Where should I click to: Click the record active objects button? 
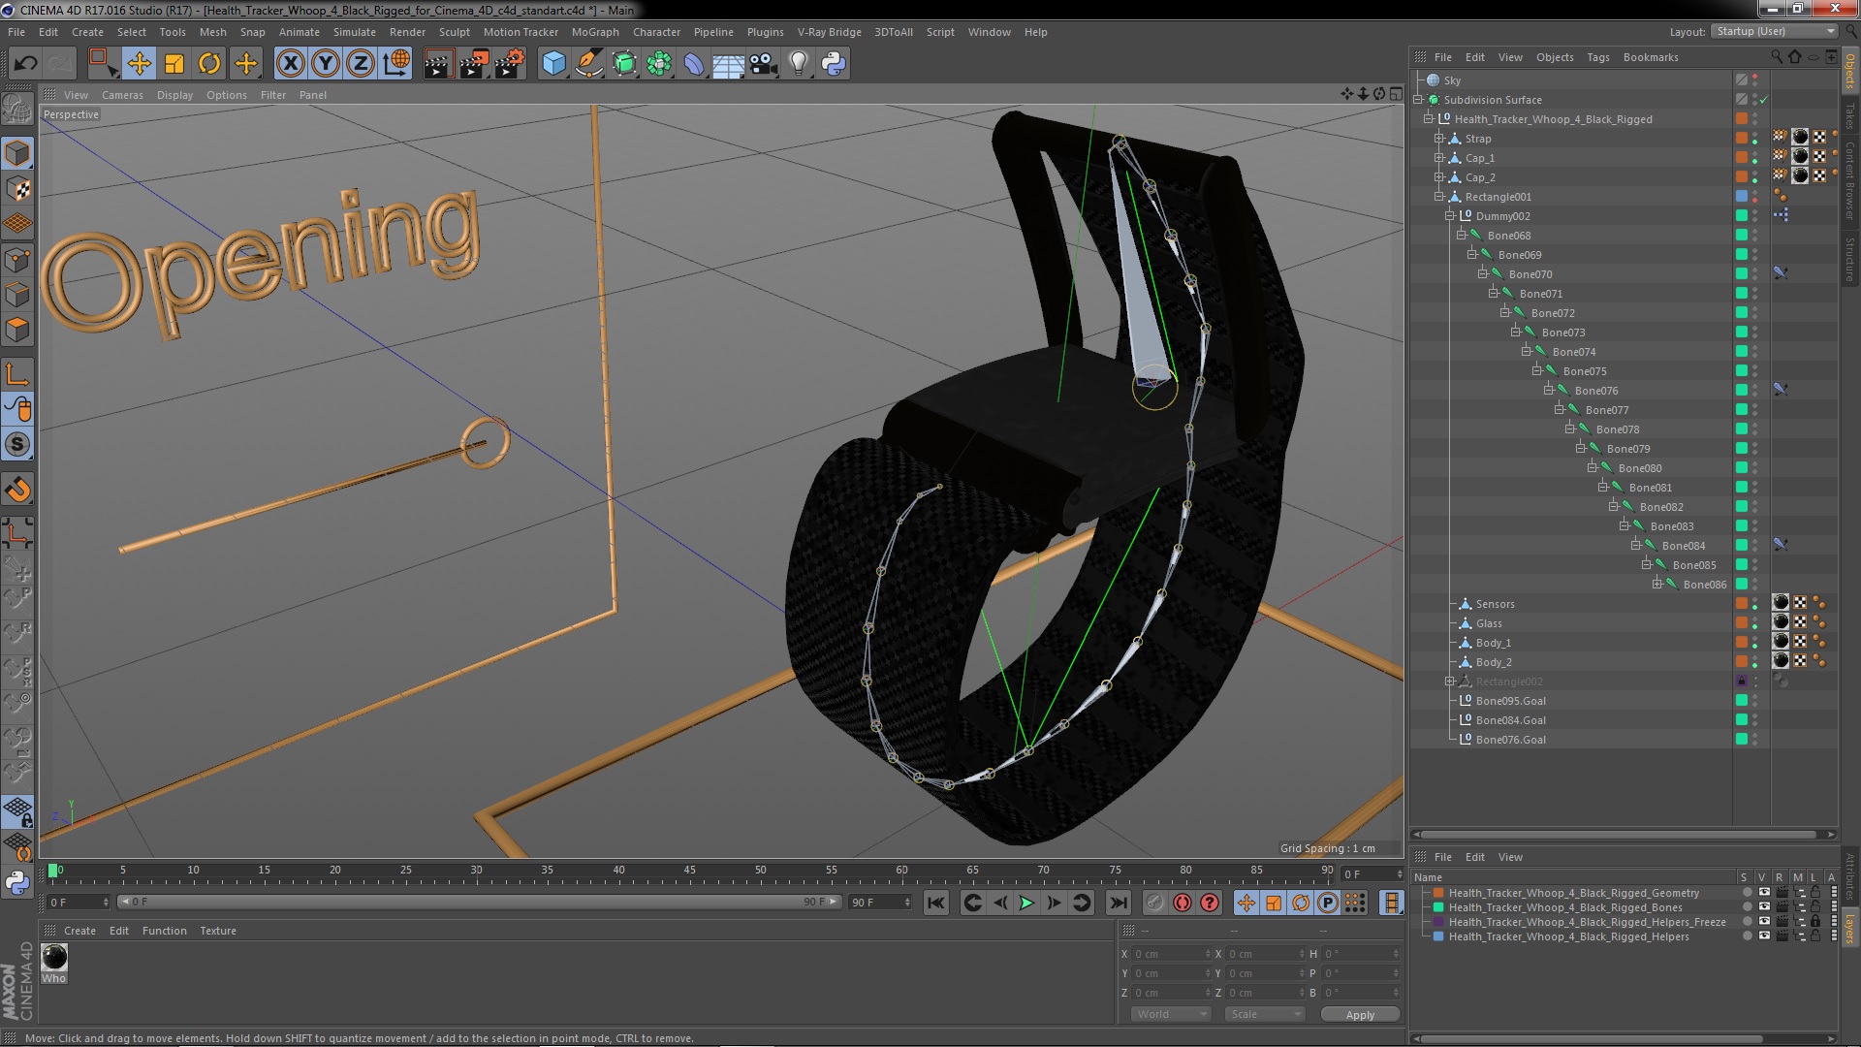(1155, 904)
